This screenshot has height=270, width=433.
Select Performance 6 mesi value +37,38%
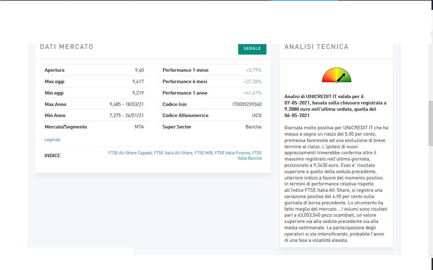pos(253,82)
